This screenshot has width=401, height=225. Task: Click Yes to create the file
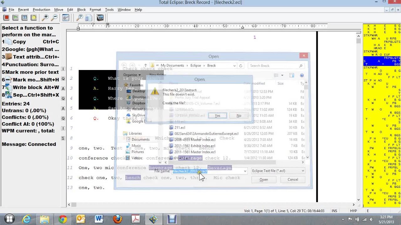point(217,116)
